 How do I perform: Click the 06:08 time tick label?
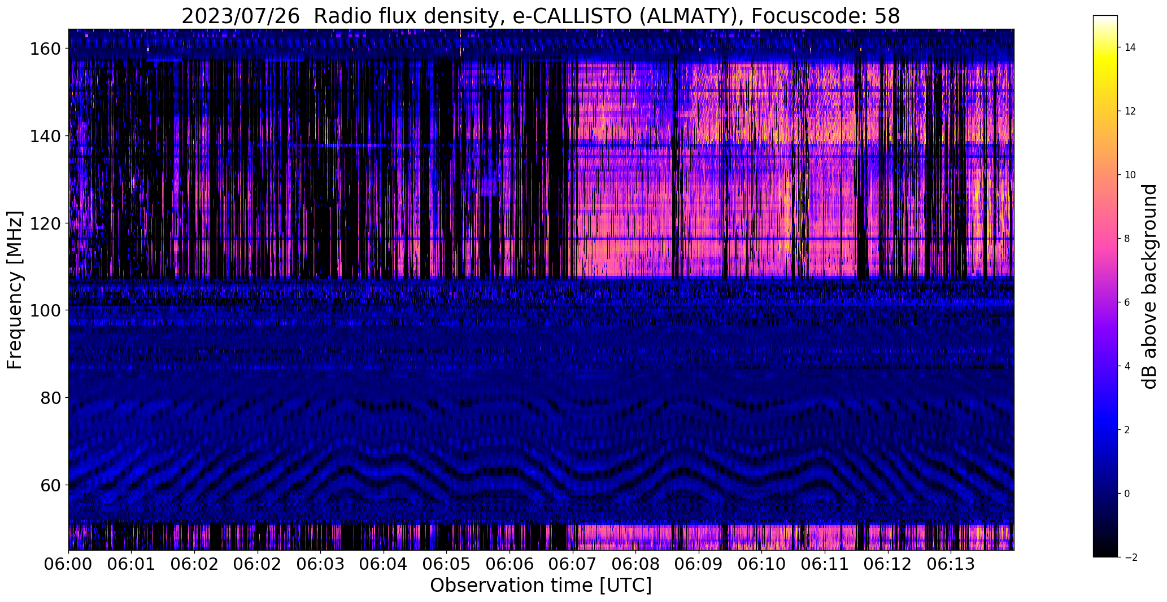[x=635, y=564]
